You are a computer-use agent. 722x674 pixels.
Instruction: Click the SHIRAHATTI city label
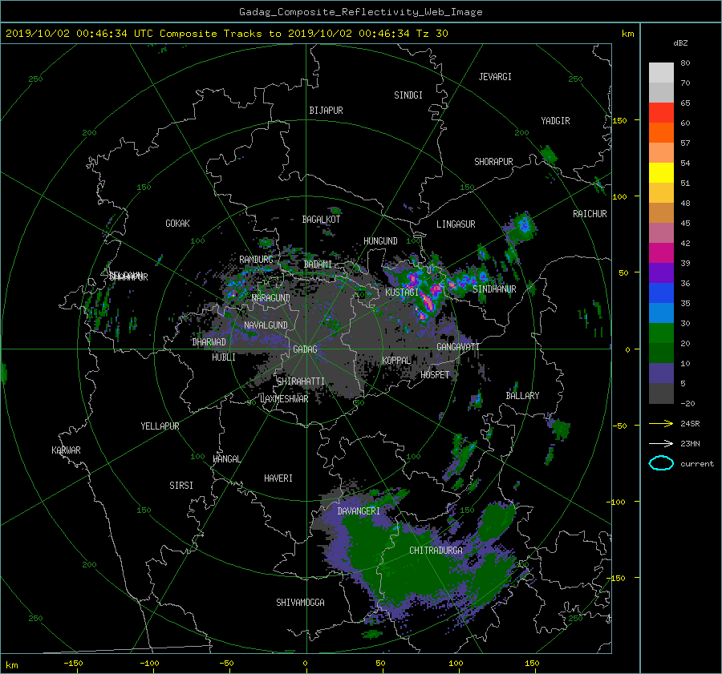301,381
